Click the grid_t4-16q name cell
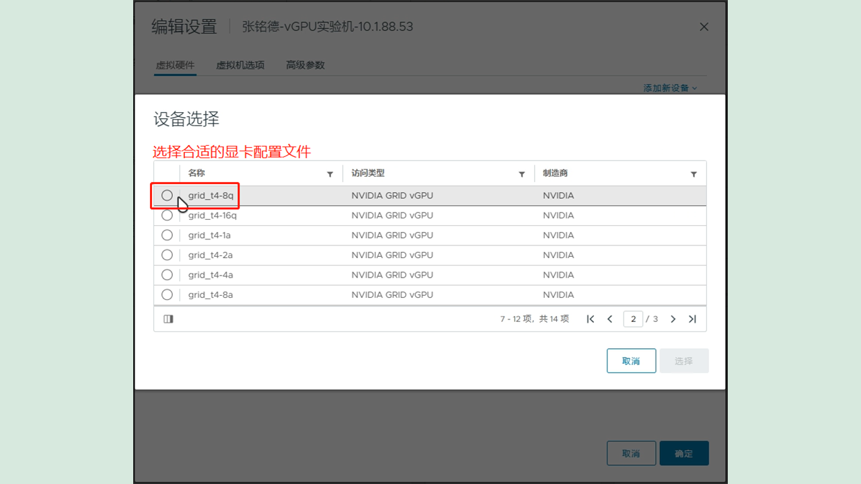 [213, 216]
